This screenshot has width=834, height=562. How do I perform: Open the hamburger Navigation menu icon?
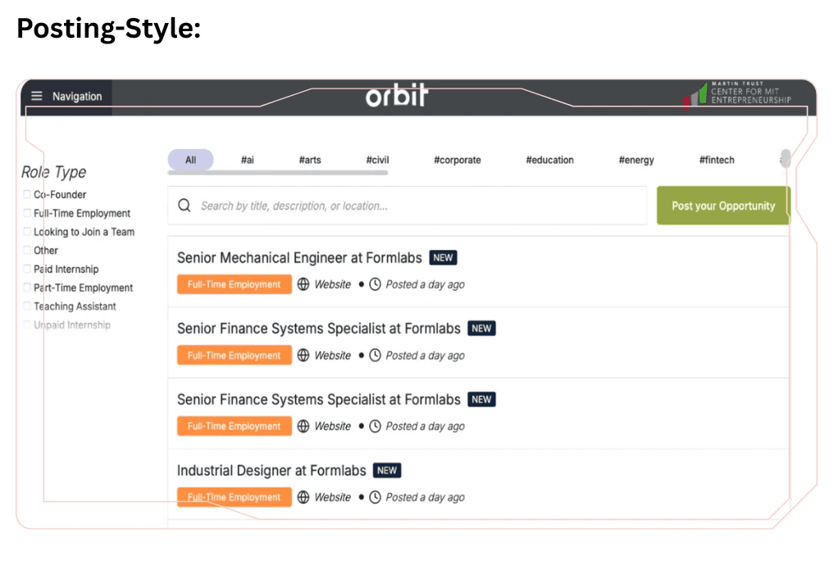tap(36, 96)
